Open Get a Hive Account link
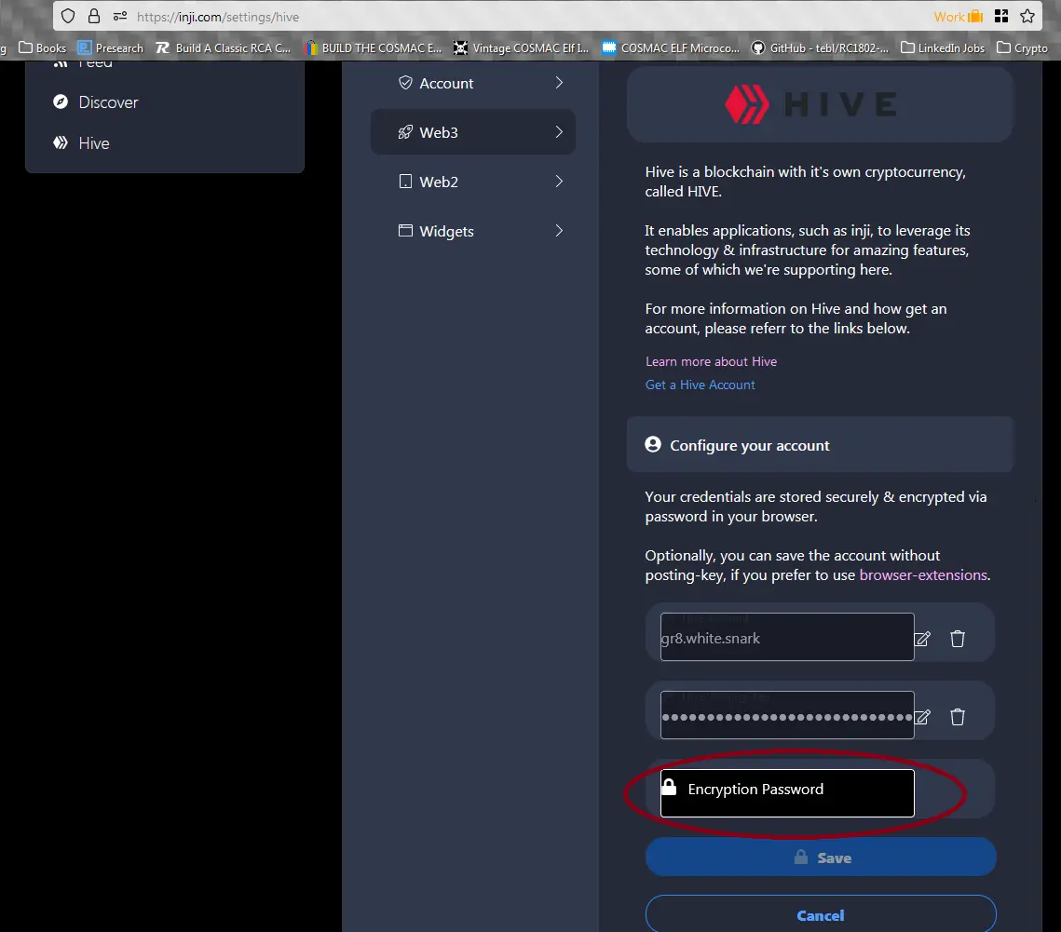Screen dimensions: 1061x932 click(x=701, y=385)
